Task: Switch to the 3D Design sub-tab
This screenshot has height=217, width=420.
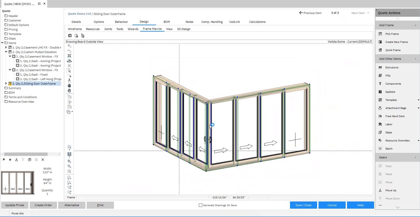Action: pyautogui.click(x=184, y=29)
